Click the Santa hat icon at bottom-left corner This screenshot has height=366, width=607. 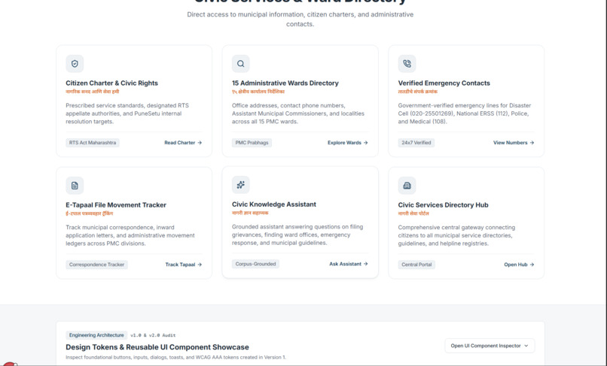pos(9,364)
